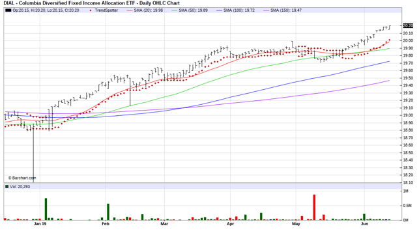Click the tall green volume bar in February
The height and width of the screenshot is (235, 417).
point(108,212)
